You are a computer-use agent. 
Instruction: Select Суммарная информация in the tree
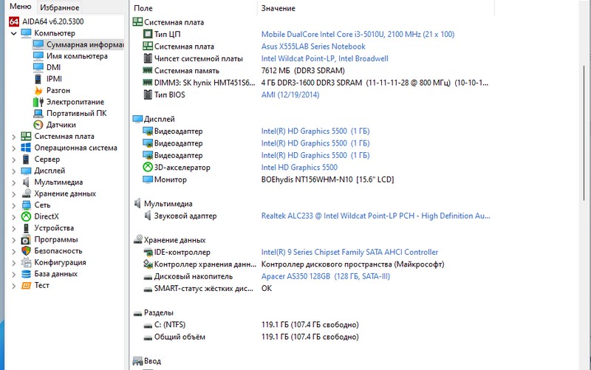pos(85,44)
